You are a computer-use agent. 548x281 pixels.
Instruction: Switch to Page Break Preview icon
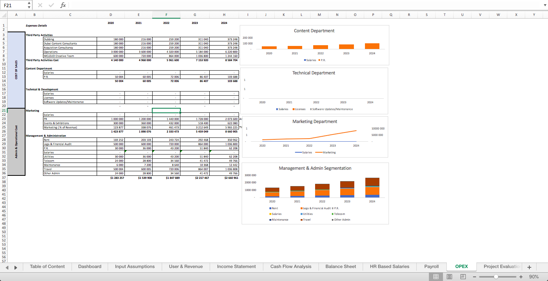[463, 277]
